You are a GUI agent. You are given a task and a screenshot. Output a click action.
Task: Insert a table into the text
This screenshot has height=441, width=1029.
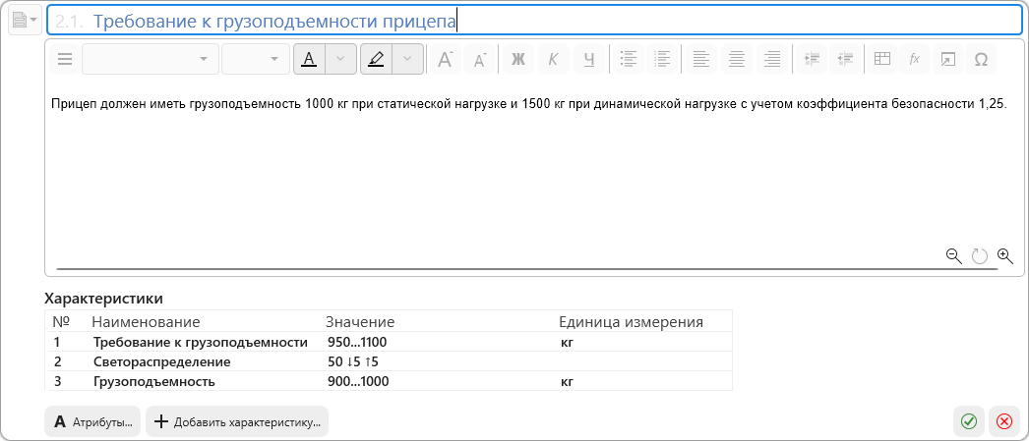click(882, 60)
